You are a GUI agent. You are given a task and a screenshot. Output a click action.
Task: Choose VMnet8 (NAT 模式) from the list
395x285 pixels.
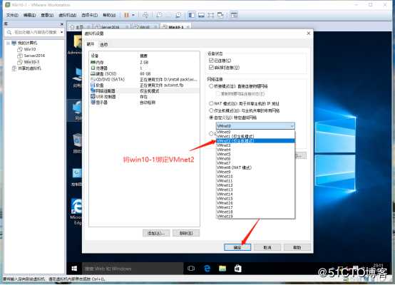[255, 167]
